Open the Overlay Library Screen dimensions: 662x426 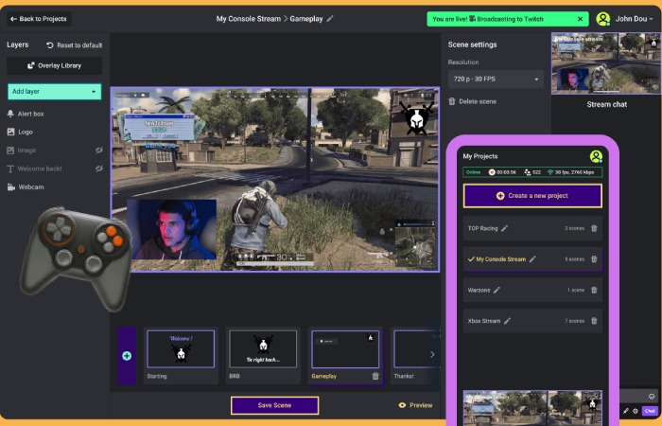pos(55,65)
